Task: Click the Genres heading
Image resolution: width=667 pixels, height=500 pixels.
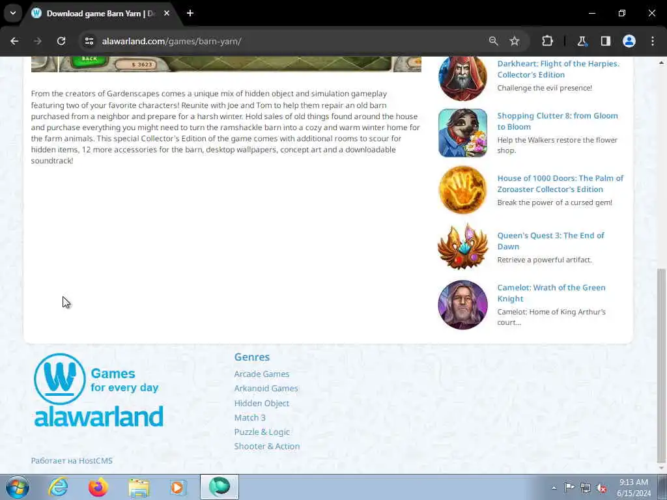Action: [x=252, y=357]
